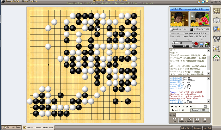
Task: Click the light bulb help icon
Action: 207,2
